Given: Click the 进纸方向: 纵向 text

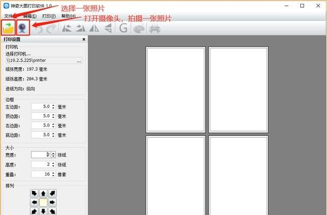Looking at the screenshot, I should point(20,89).
